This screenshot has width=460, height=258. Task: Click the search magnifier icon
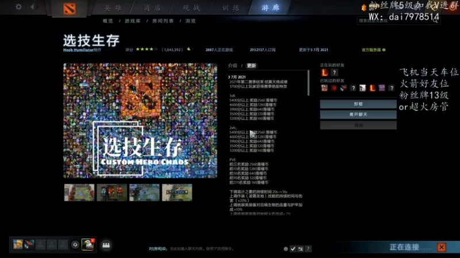pyautogui.click(x=436, y=21)
